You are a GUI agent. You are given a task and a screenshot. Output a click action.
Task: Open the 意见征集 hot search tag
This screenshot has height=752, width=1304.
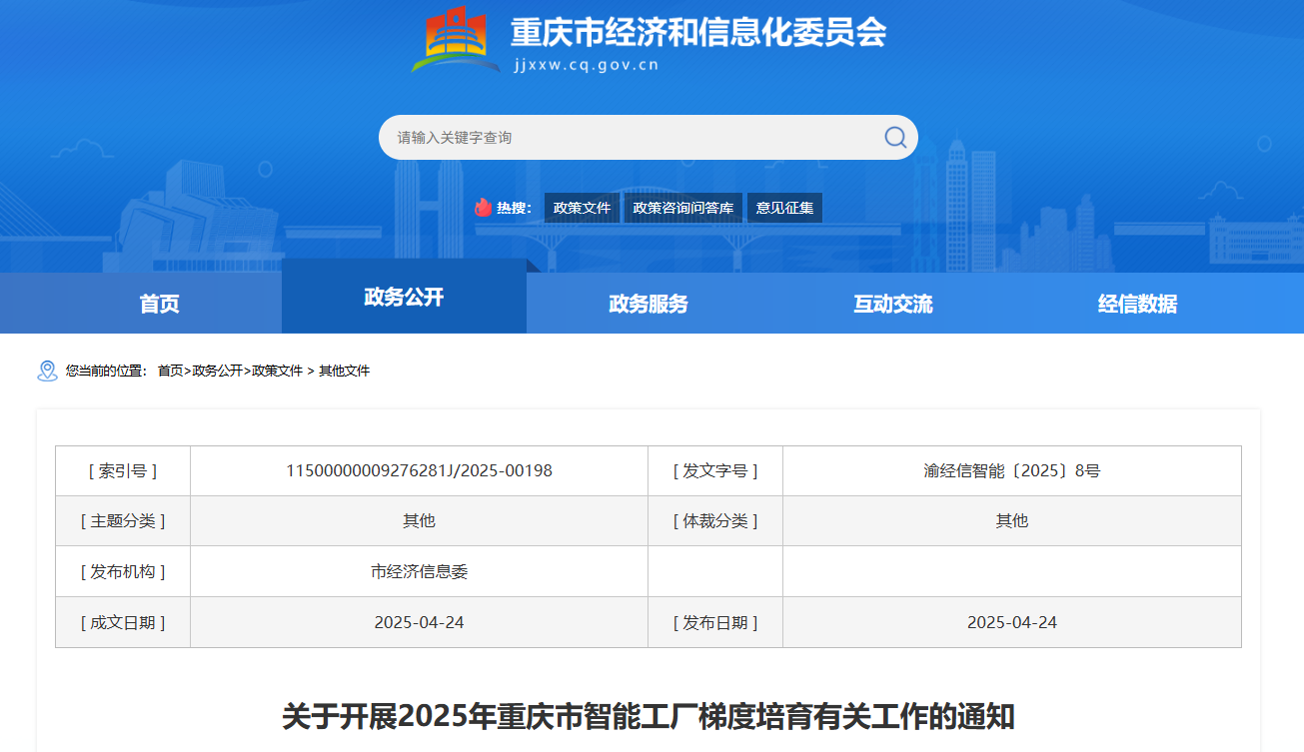(784, 208)
